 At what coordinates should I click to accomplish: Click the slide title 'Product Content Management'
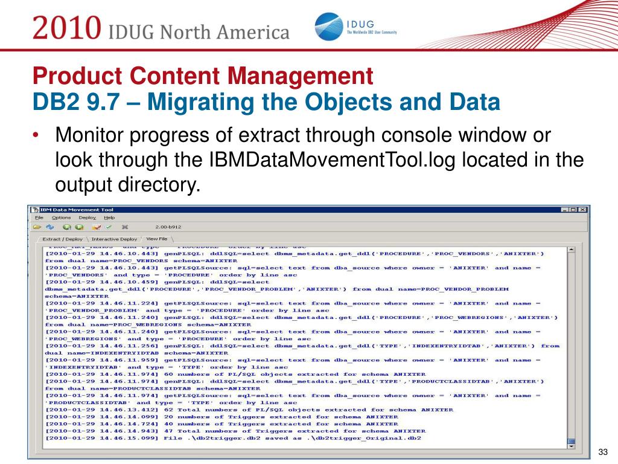pos(203,76)
